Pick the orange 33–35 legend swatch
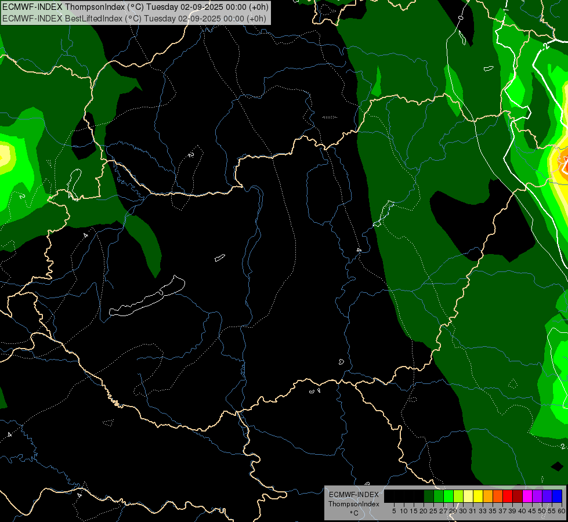 tap(488, 496)
